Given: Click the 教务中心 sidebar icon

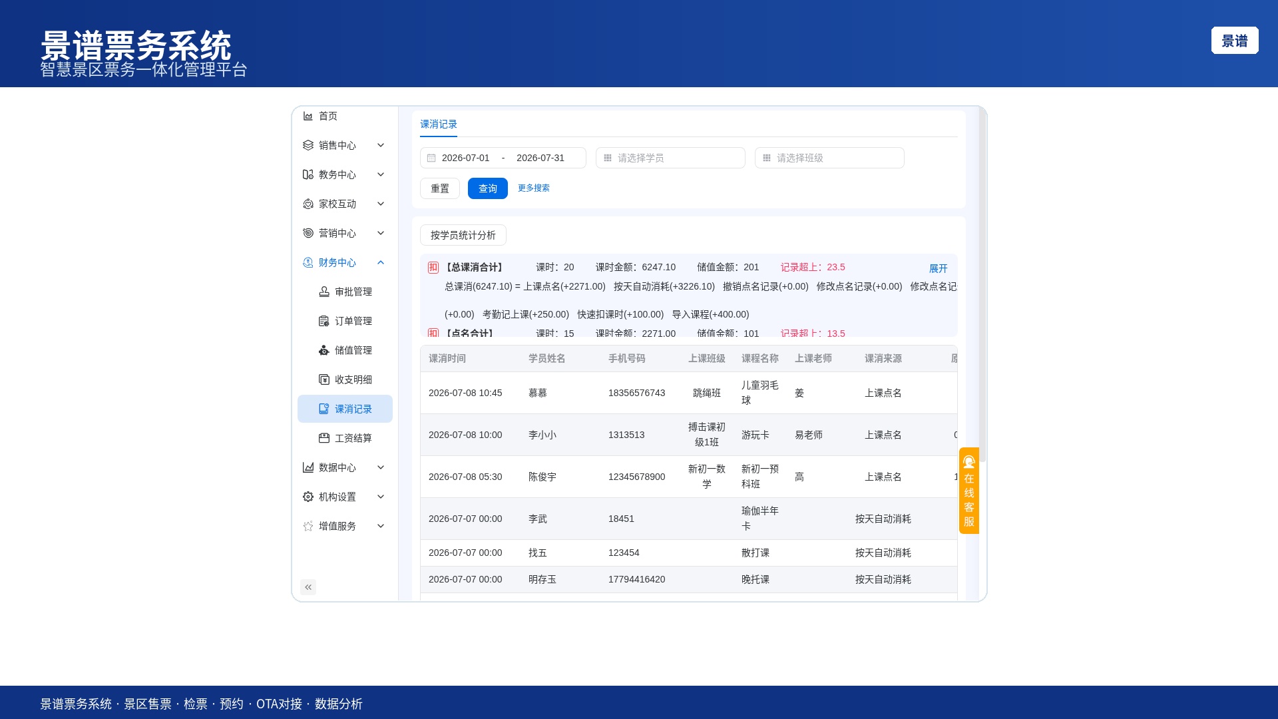Looking at the screenshot, I should 308,174.
